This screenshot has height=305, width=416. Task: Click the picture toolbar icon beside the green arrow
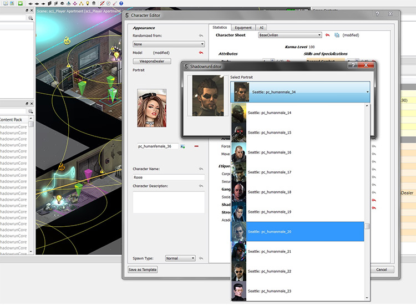12,3
